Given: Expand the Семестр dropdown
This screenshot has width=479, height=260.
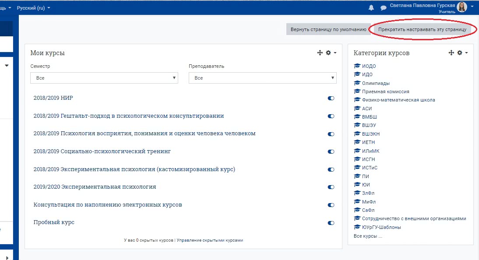Looking at the screenshot, I should click(x=104, y=78).
